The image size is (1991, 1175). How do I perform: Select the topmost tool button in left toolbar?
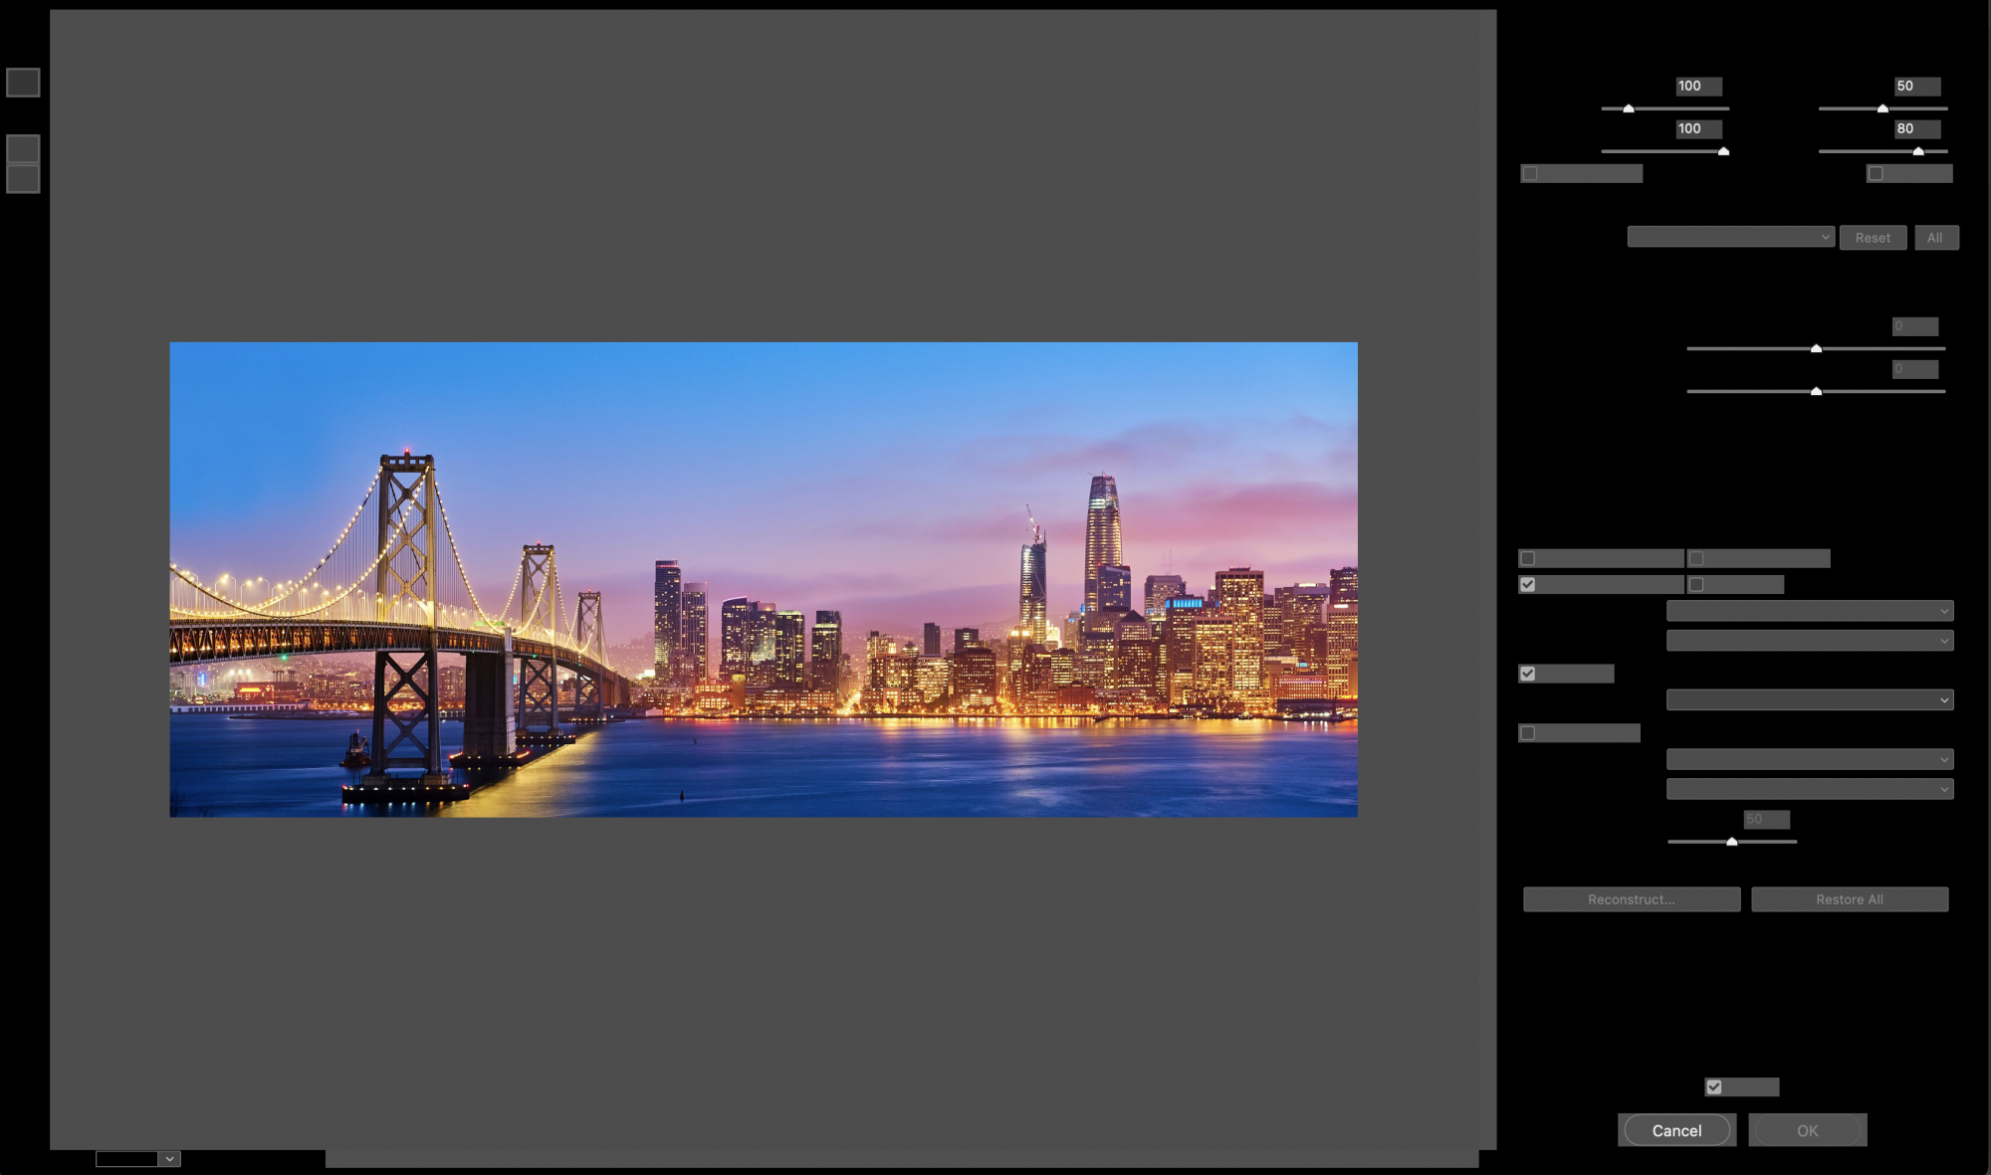coord(23,83)
